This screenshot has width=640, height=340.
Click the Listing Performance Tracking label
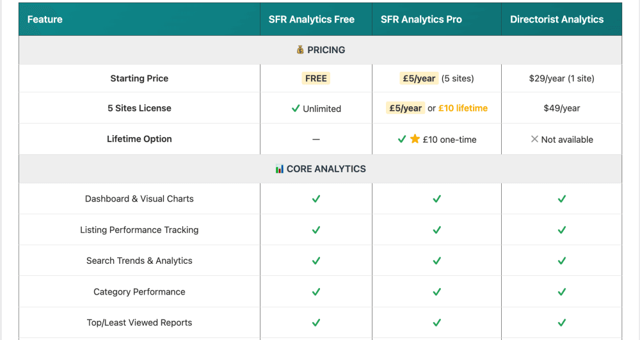pyautogui.click(x=139, y=230)
